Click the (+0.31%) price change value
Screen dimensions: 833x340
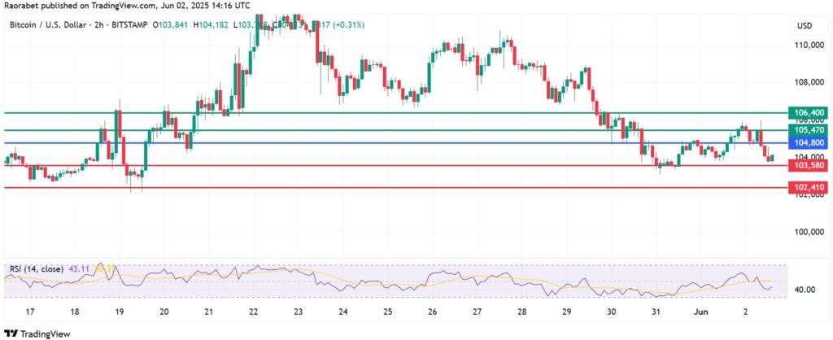point(346,26)
